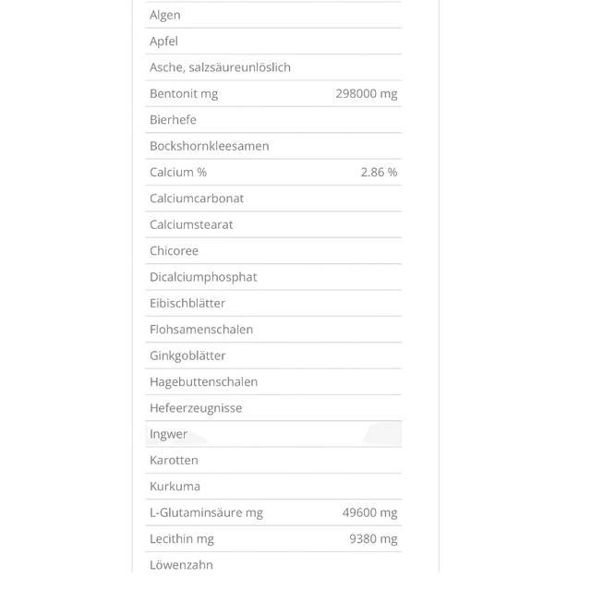The width and height of the screenshot is (591, 590).
Task: Select the Chicoree row
Action: (x=174, y=251)
